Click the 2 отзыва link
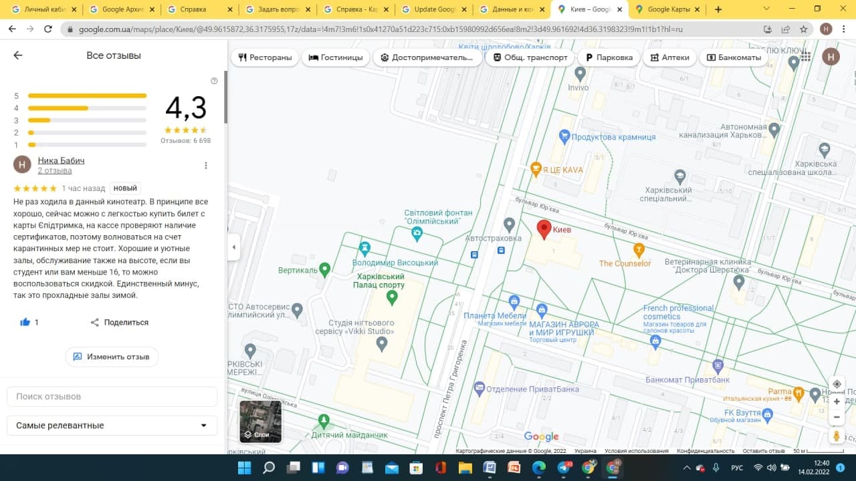856x481 pixels. [x=55, y=171]
